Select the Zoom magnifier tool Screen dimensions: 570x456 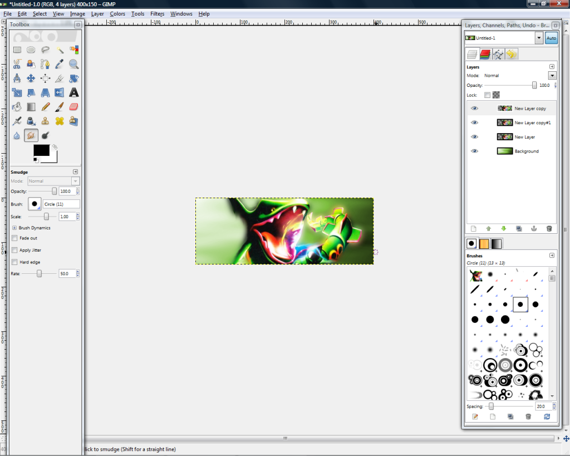tap(74, 64)
